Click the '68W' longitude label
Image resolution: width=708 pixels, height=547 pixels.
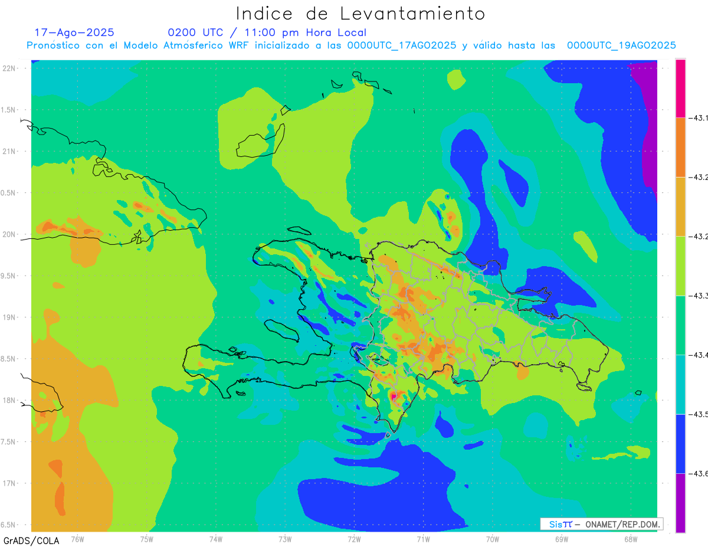[x=630, y=539]
